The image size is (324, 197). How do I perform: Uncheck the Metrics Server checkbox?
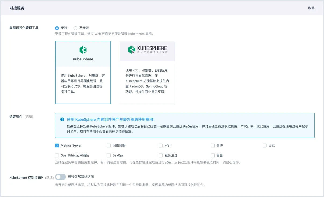57,145
